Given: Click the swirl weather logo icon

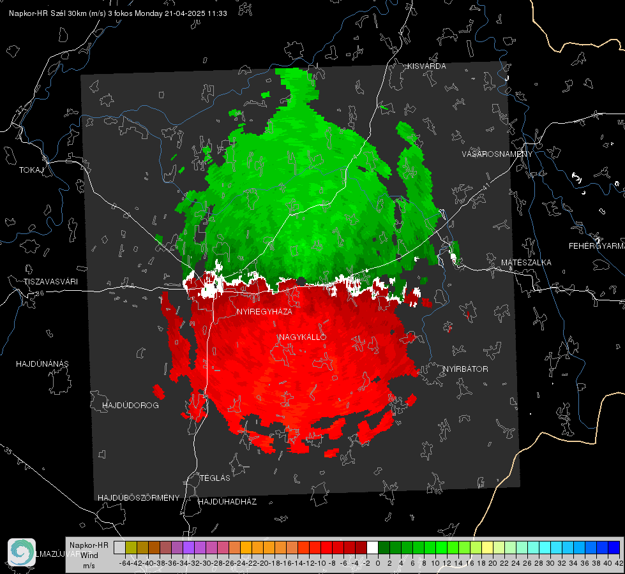Looking at the screenshot, I should click(x=22, y=552).
